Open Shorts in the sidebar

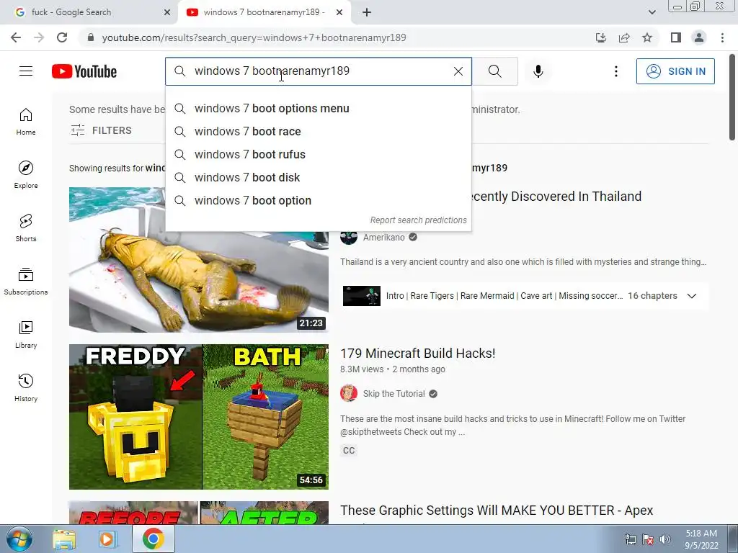pos(26,228)
